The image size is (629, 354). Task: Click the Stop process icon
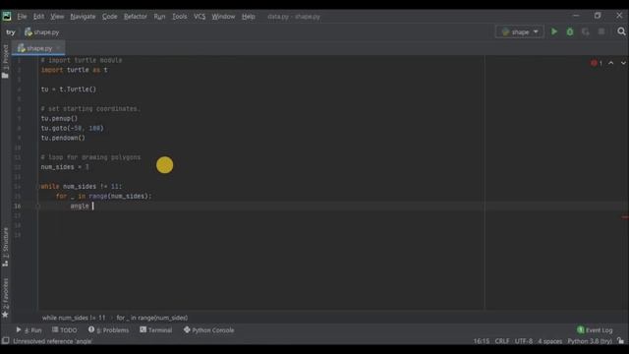(x=600, y=31)
